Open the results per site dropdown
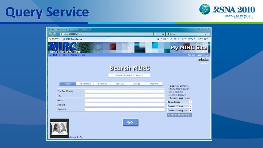 (179, 102)
